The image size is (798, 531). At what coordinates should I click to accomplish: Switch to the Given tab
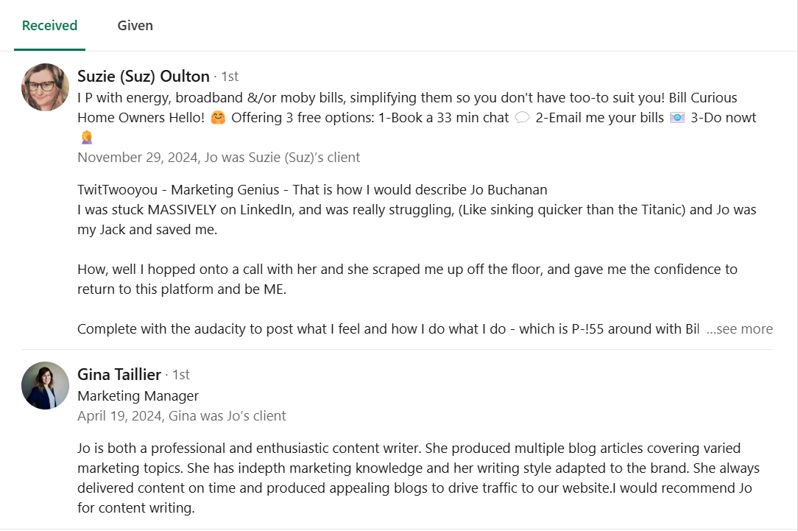135,26
